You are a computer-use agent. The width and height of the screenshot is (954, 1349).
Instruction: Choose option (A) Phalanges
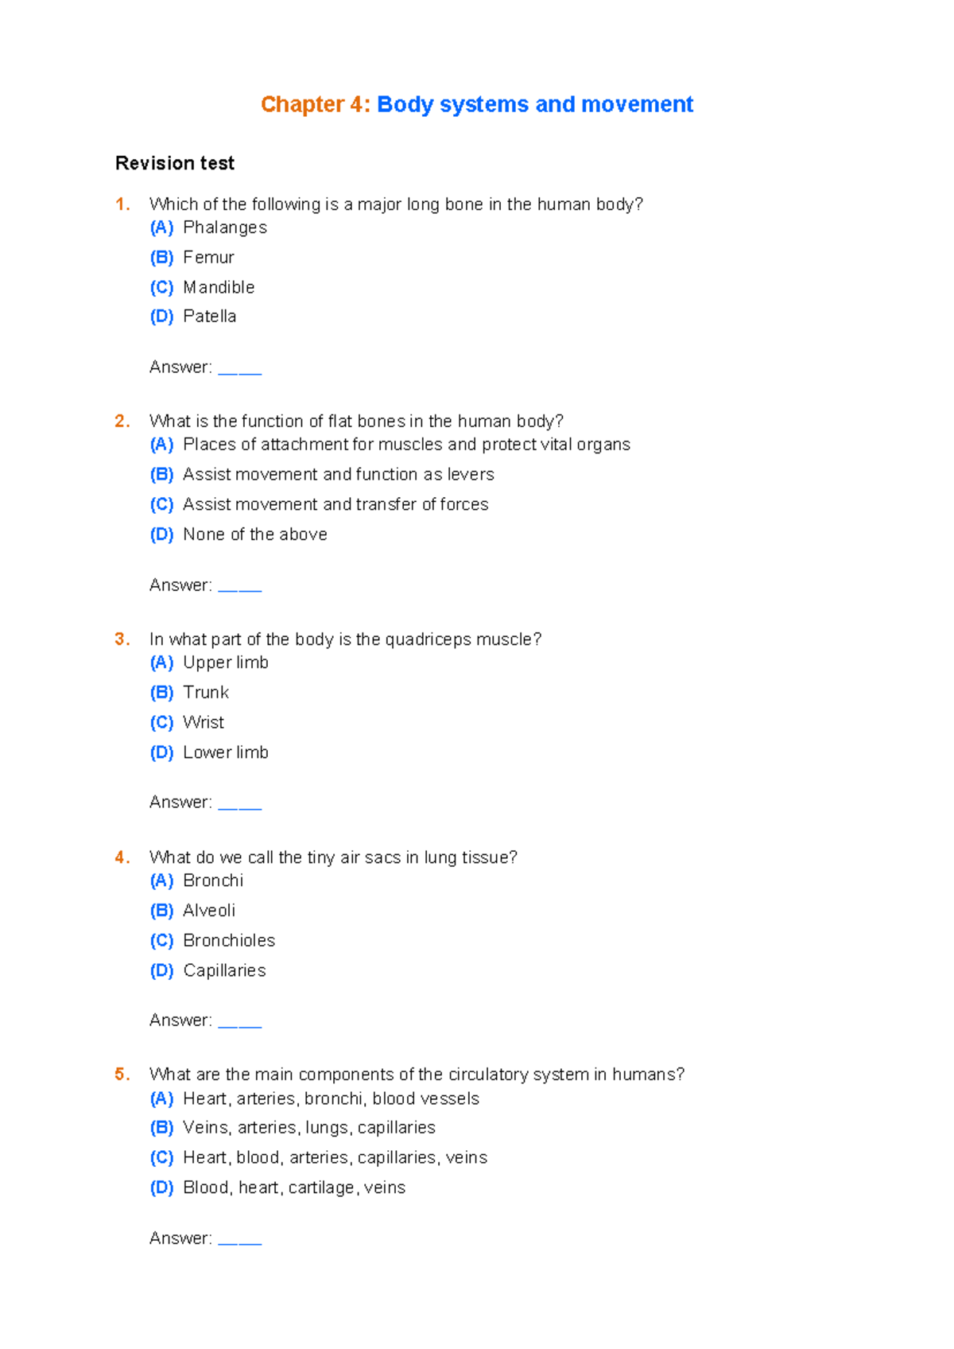click(208, 227)
